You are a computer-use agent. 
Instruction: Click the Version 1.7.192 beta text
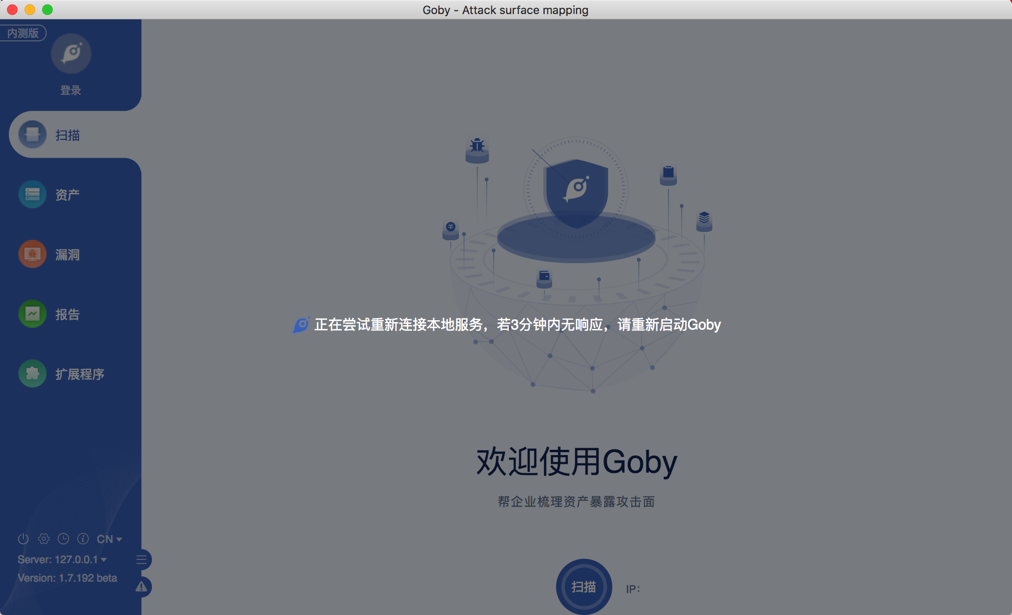(x=67, y=578)
